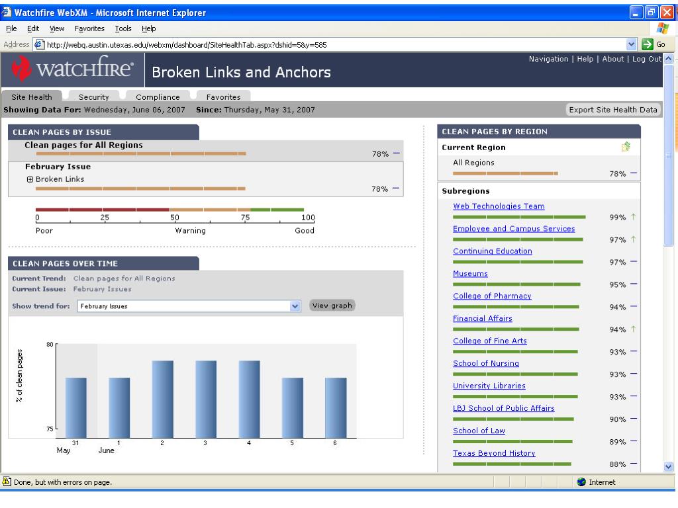The image size is (678, 508).
Task: Open LBJ School of Public Affairs link
Action: pos(504,408)
